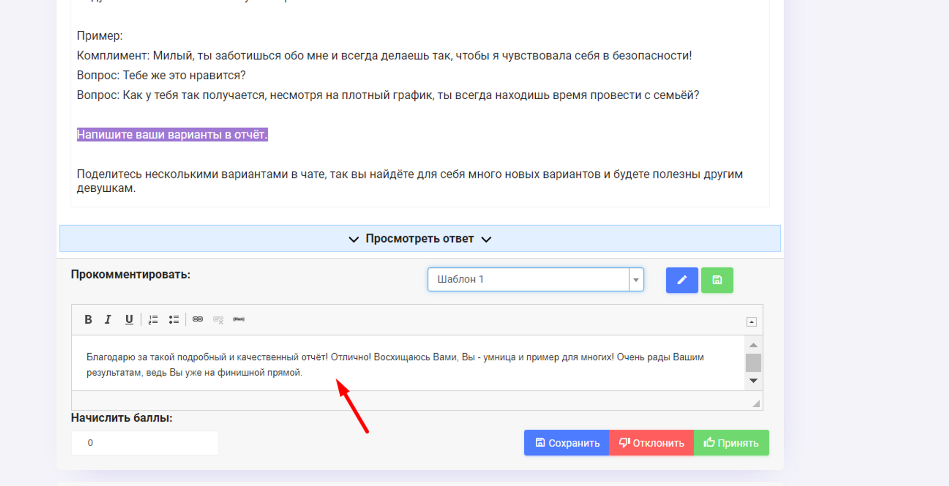
Task: Click the remove link icon
Action: pyautogui.click(x=218, y=319)
